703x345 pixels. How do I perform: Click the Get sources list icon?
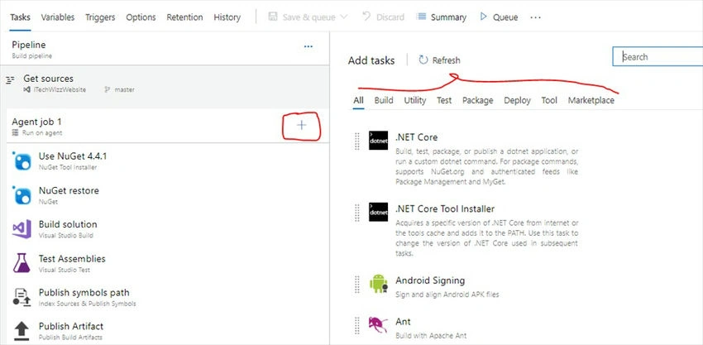(x=10, y=80)
